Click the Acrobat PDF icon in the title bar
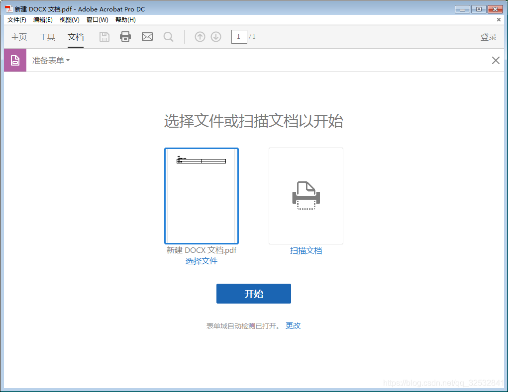The width and height of the screenshot is (508, 392). pos(8,9)
